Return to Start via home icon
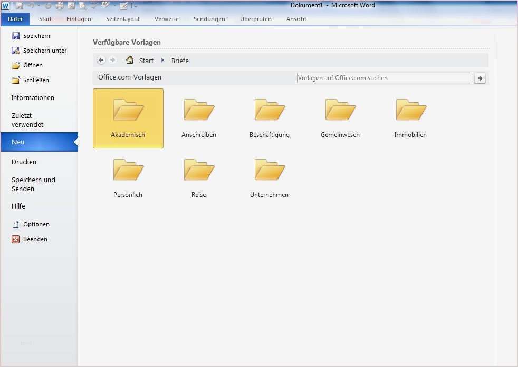 (130, 60)
